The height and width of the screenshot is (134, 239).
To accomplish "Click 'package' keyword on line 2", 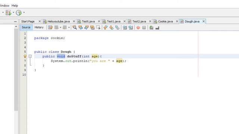I will point(41,38).
